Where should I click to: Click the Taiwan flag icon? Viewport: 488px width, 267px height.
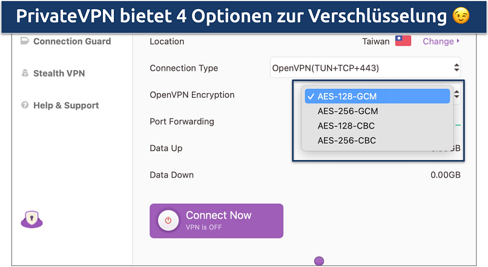[403, 41]
